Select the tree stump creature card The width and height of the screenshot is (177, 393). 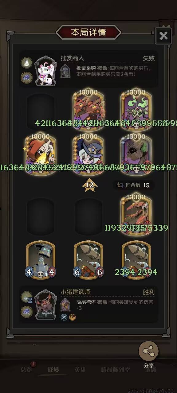(x=136, y=155)
